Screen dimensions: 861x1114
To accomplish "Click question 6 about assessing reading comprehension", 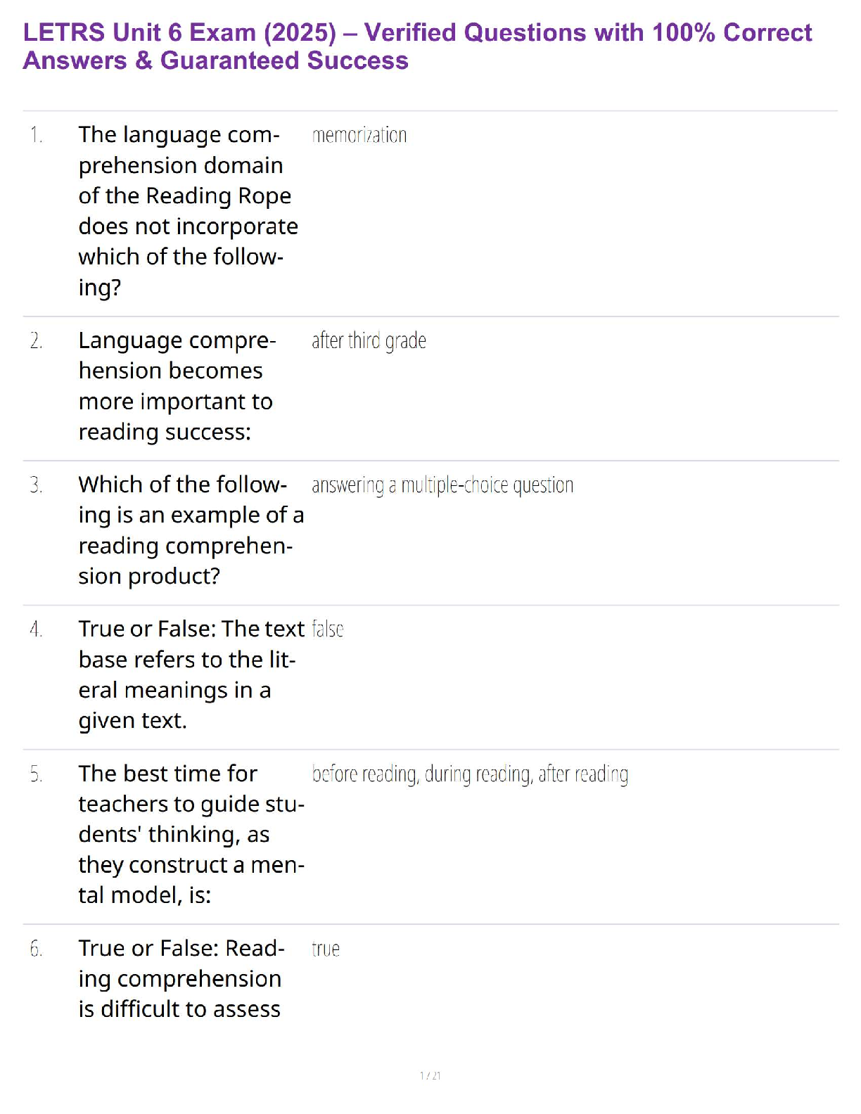I will [x=181, y=978].
